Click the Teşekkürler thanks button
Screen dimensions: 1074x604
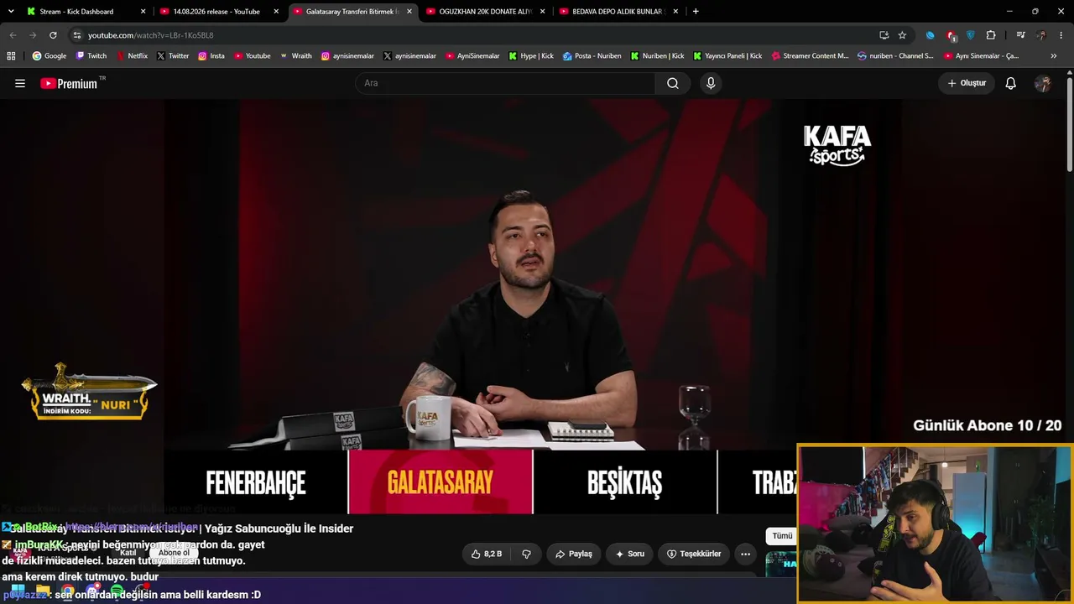point(694,554)
